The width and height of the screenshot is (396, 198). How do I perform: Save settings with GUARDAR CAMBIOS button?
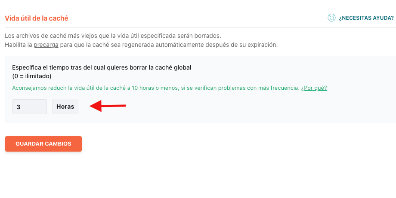[x=43, y=144]
